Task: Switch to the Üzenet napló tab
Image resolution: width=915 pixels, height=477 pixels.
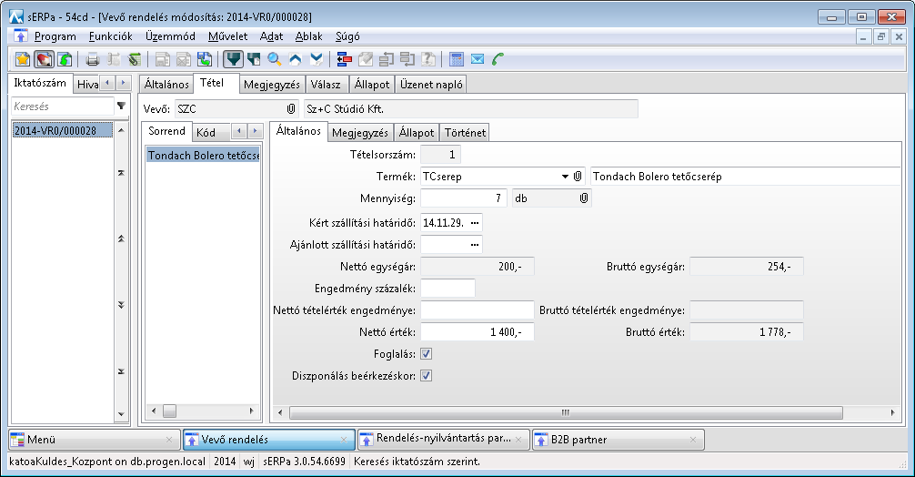Action: (431, 84)
